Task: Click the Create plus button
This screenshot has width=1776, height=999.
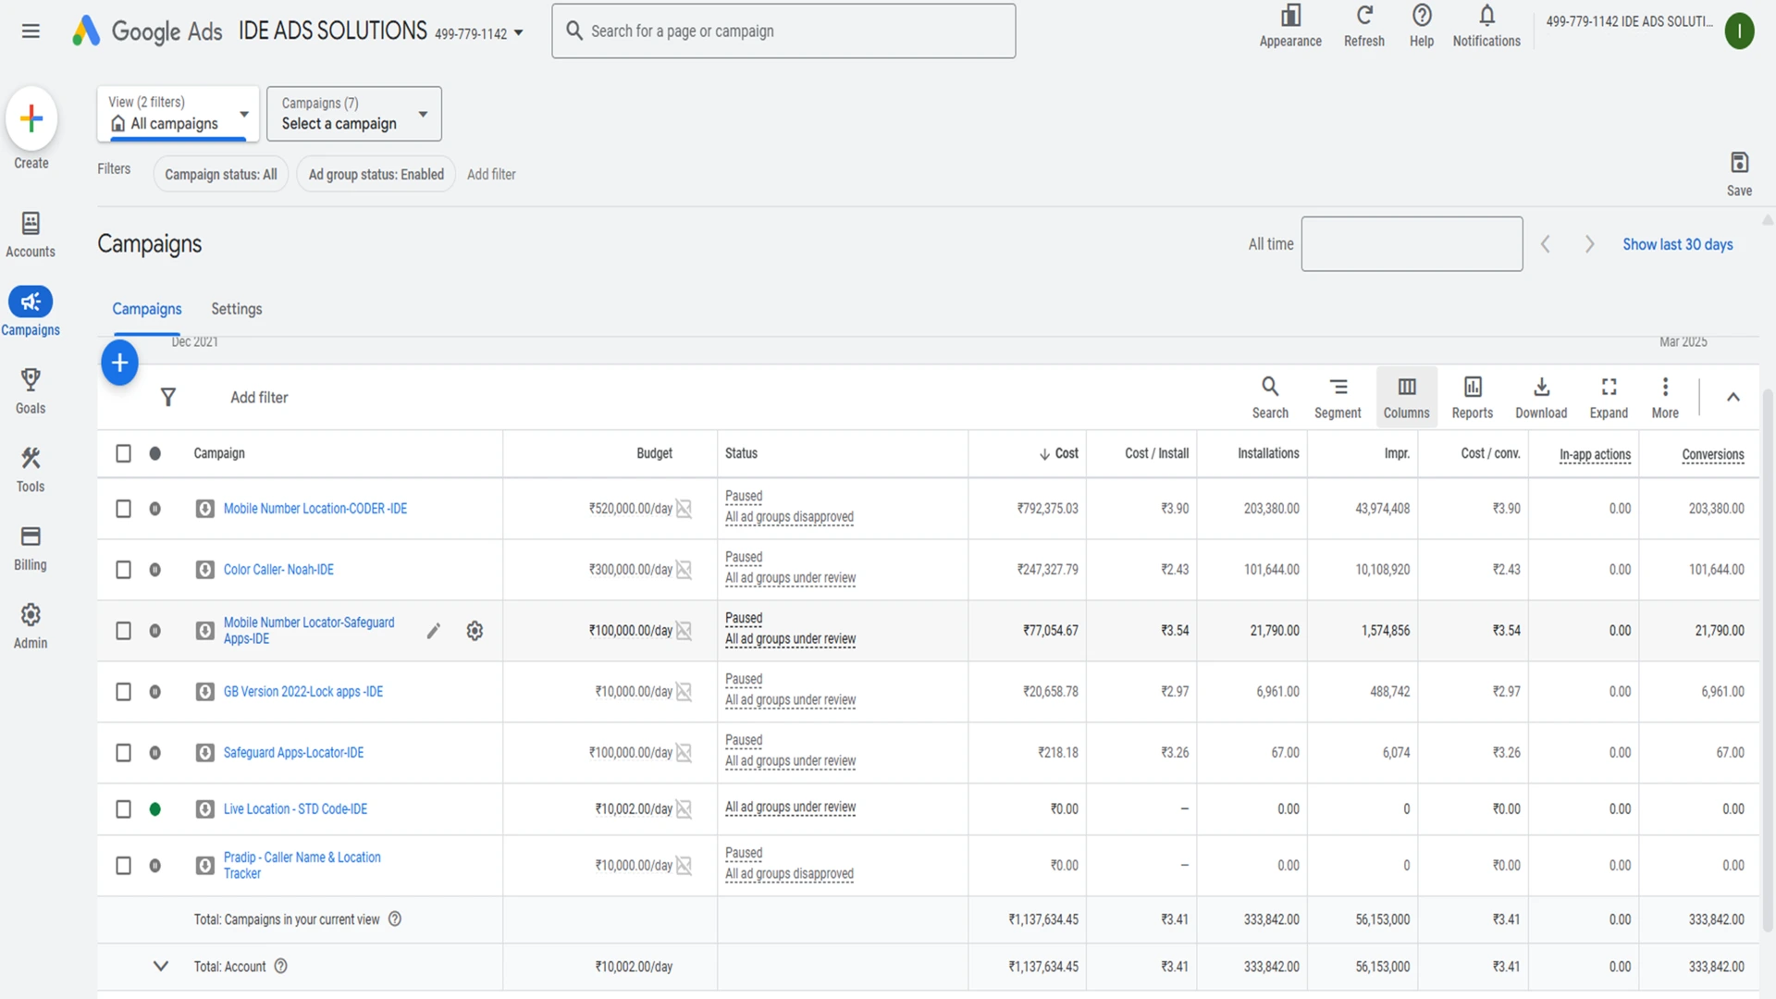Action: 31,118
